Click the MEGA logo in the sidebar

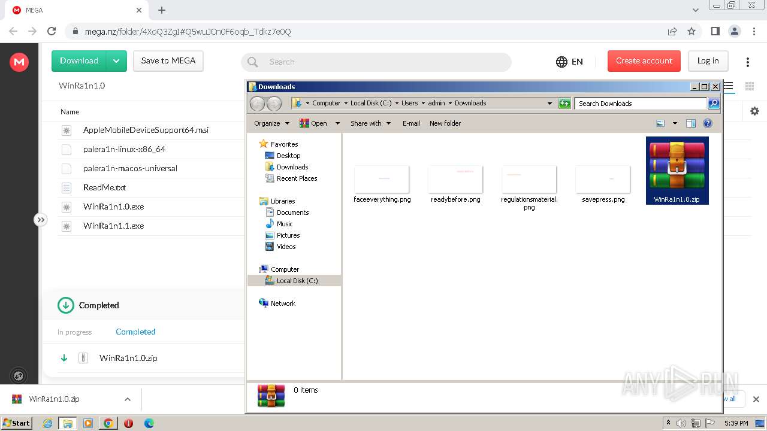[19, 62]
